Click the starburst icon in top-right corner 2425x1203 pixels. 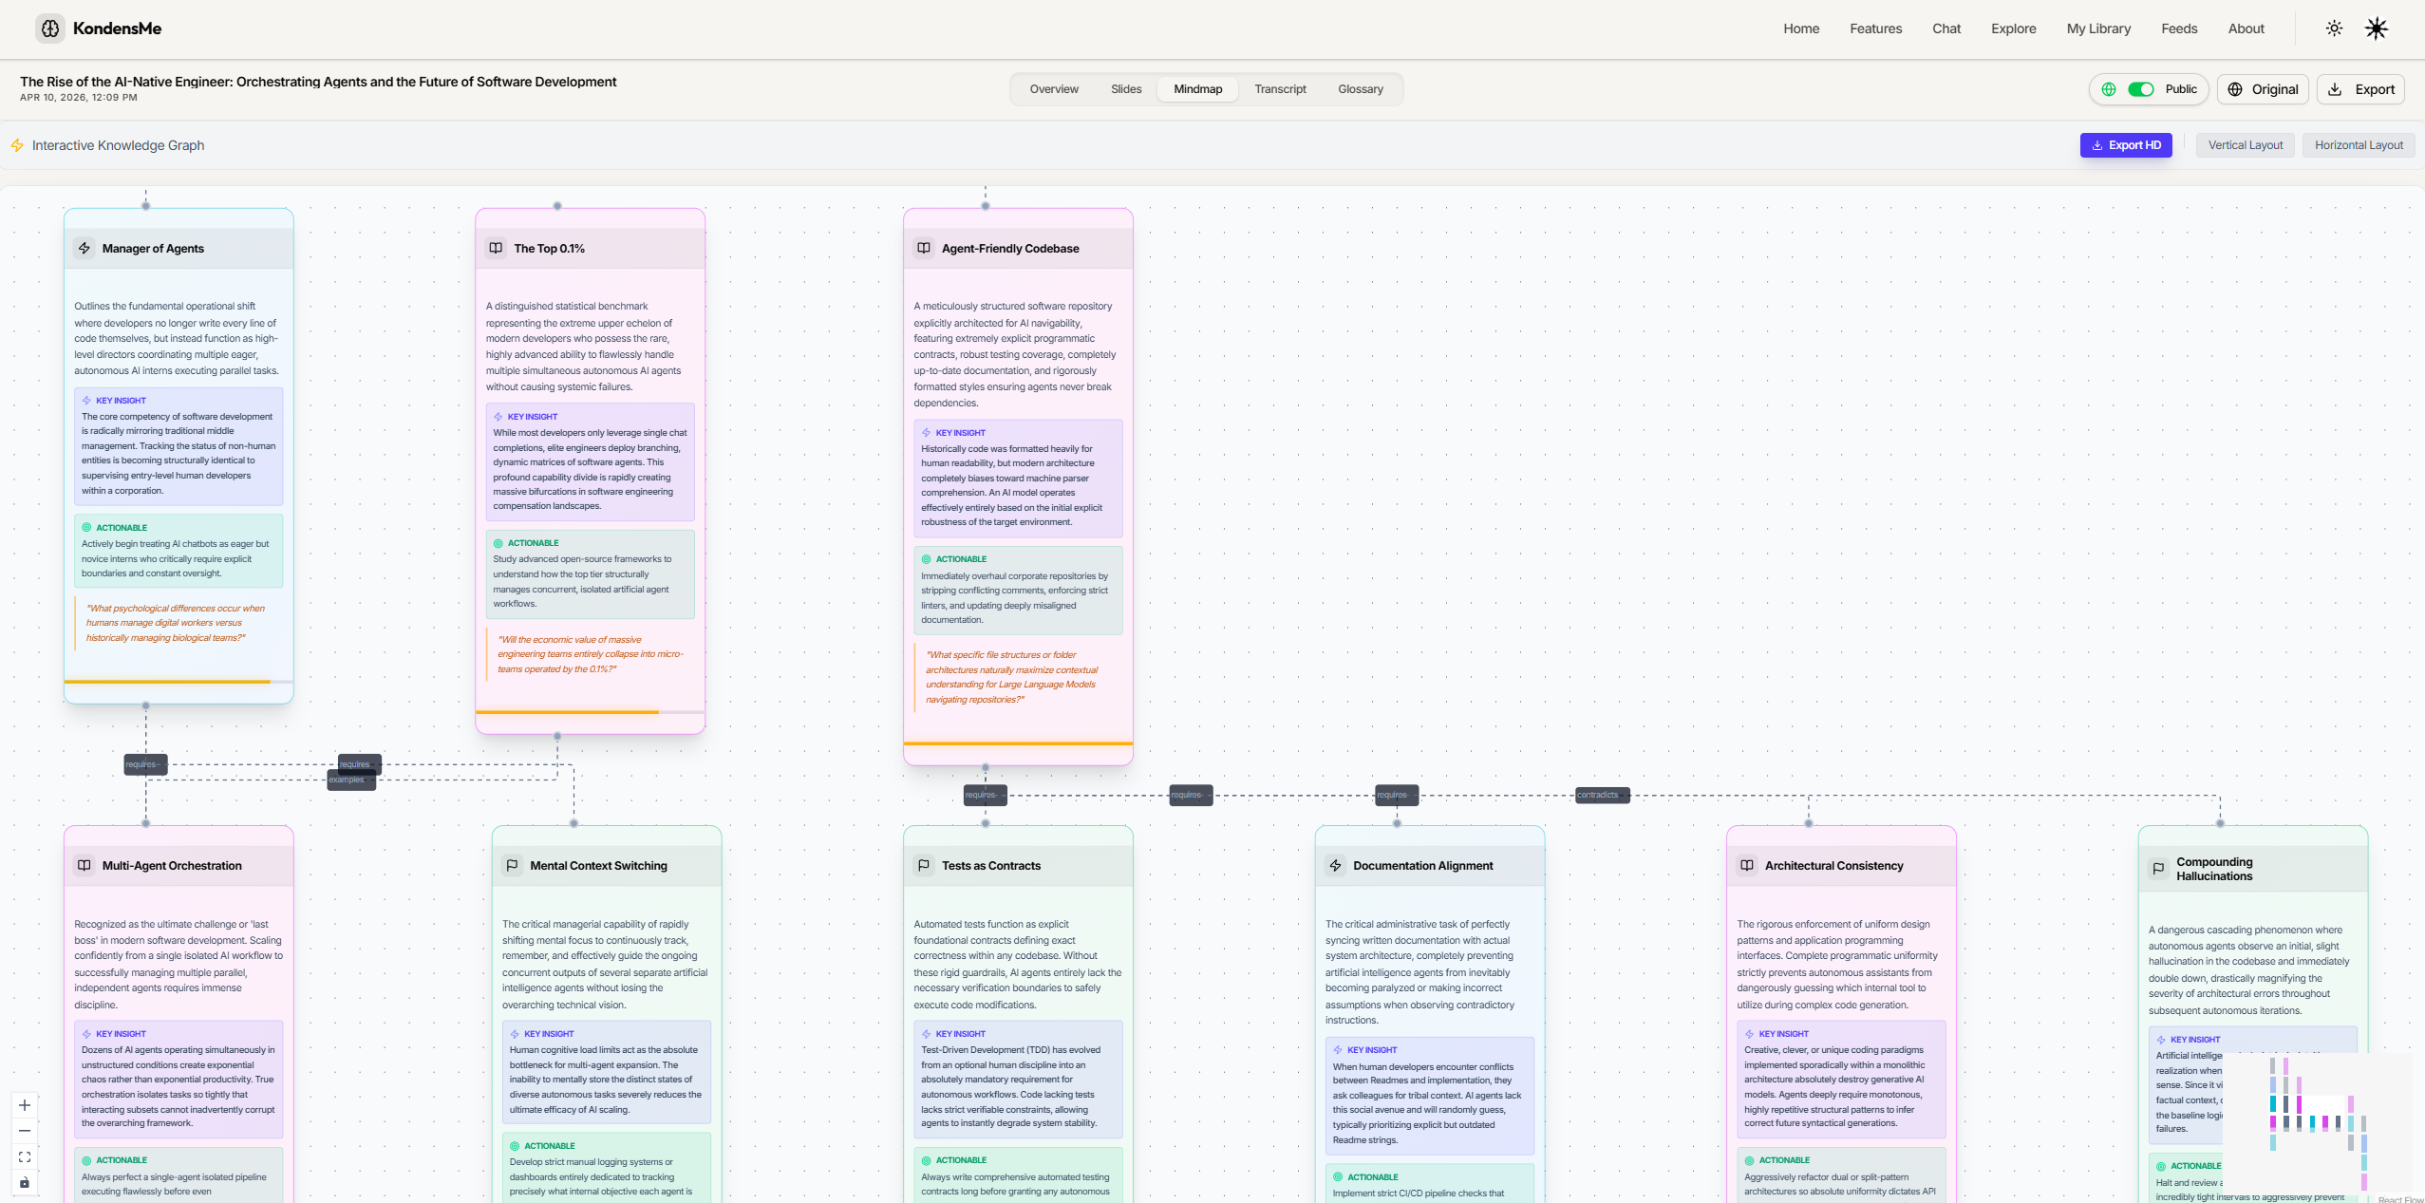[x=2376, y=28]
